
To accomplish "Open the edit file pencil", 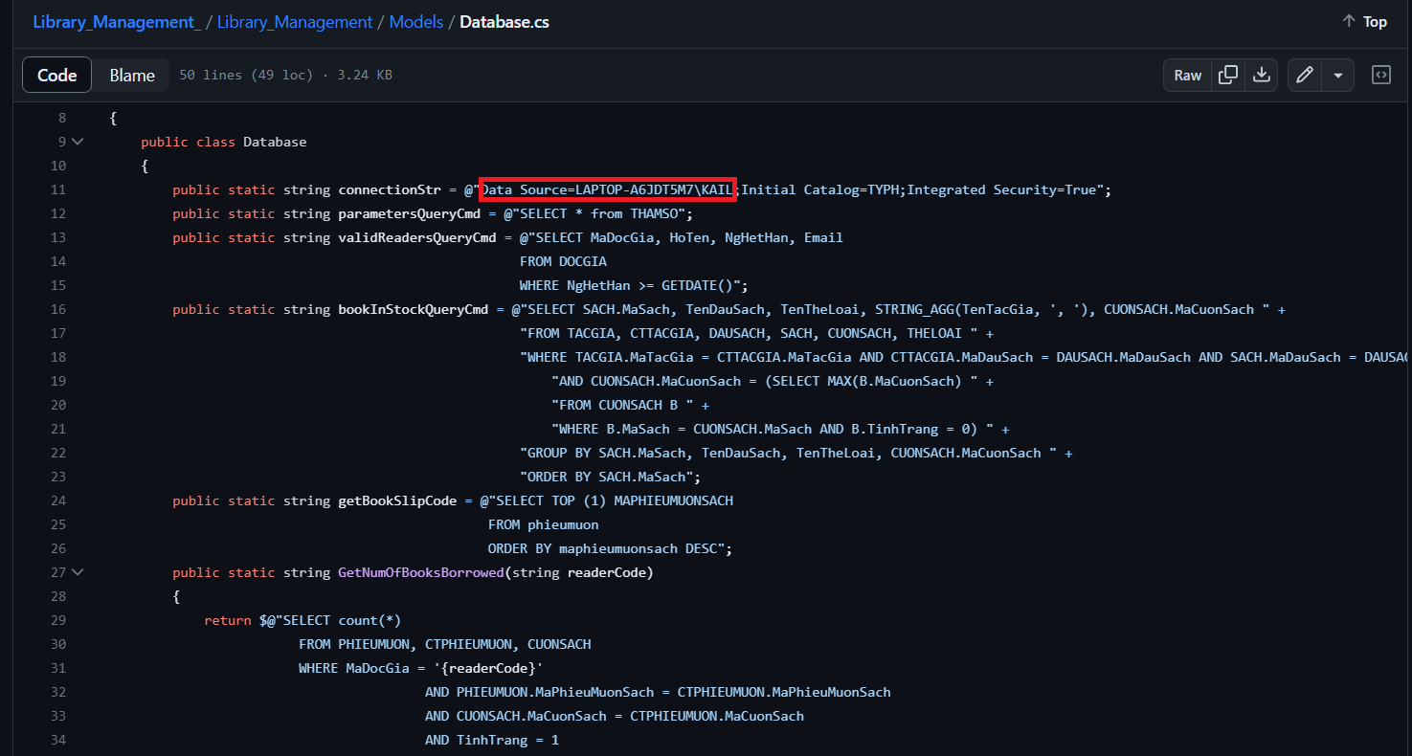I will pyautogui.click(x=1304, y=74).
